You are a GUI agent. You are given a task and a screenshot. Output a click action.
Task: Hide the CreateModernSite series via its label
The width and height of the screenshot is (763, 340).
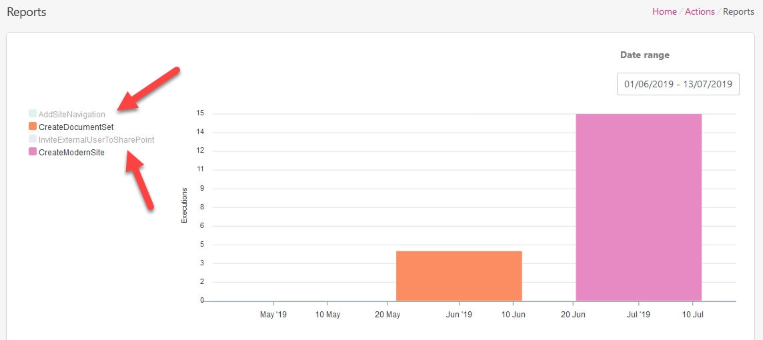[x=71, y=152]
